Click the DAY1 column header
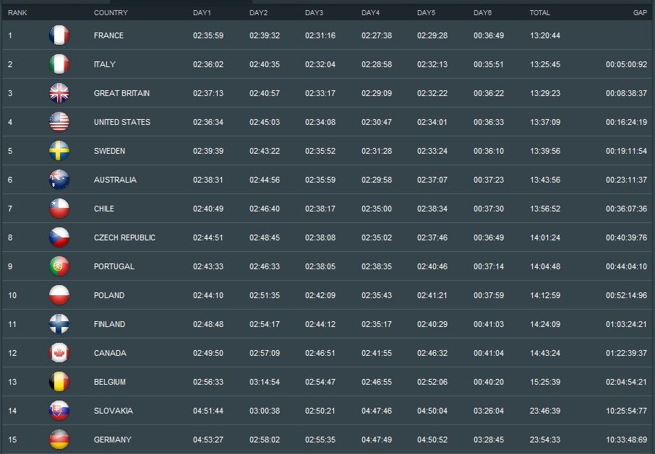This screenshot has width=655, height=454. [x=202, y=13]
